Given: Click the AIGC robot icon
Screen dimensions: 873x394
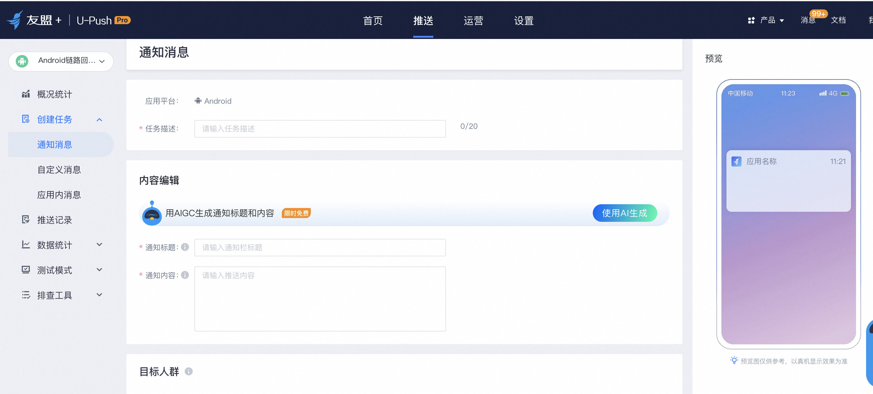Looking at the screenshot, I should (x=152, y=213).
